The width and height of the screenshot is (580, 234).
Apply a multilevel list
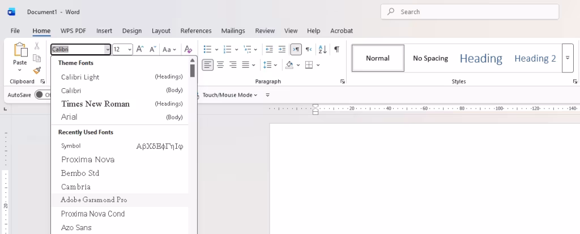tap(248, 49)
